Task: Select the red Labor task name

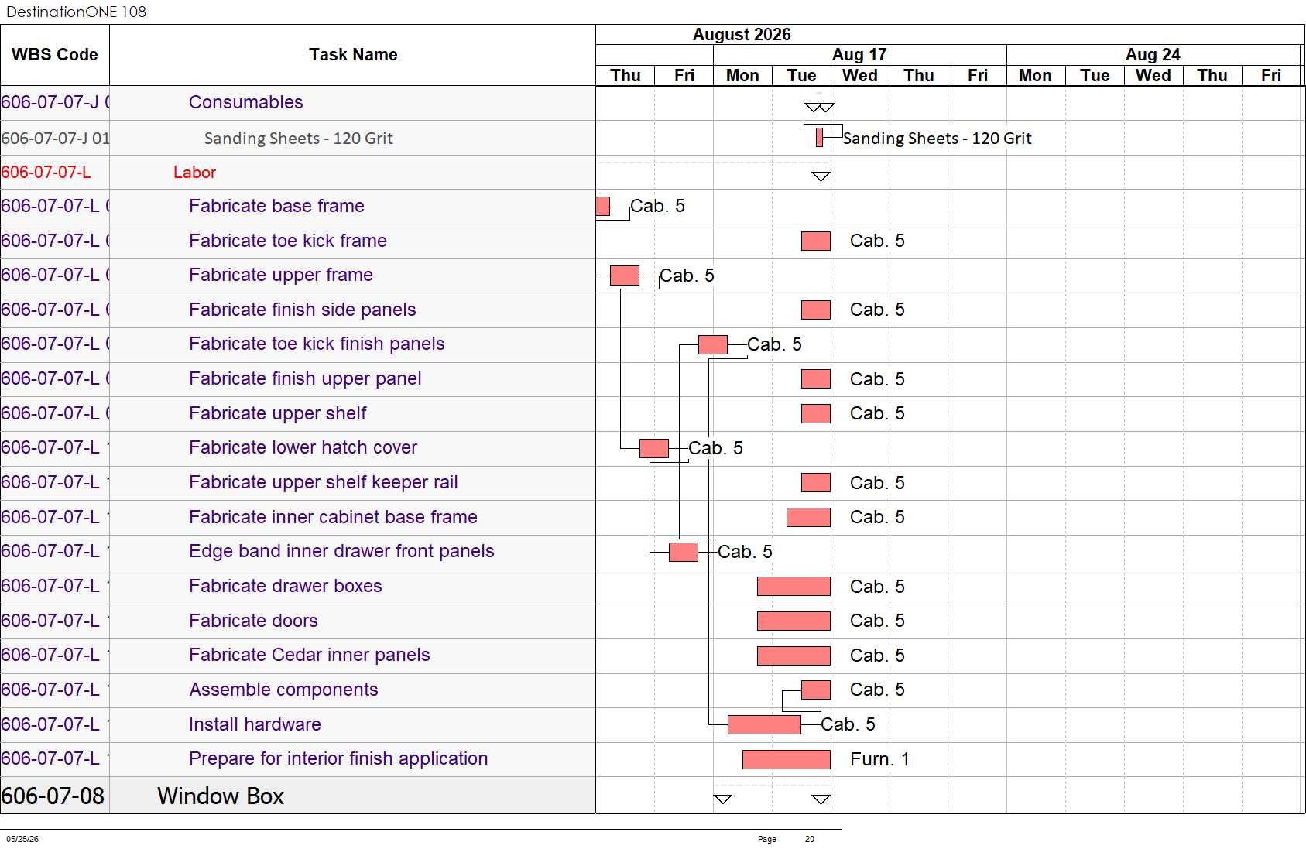Action: coord(194,173)
